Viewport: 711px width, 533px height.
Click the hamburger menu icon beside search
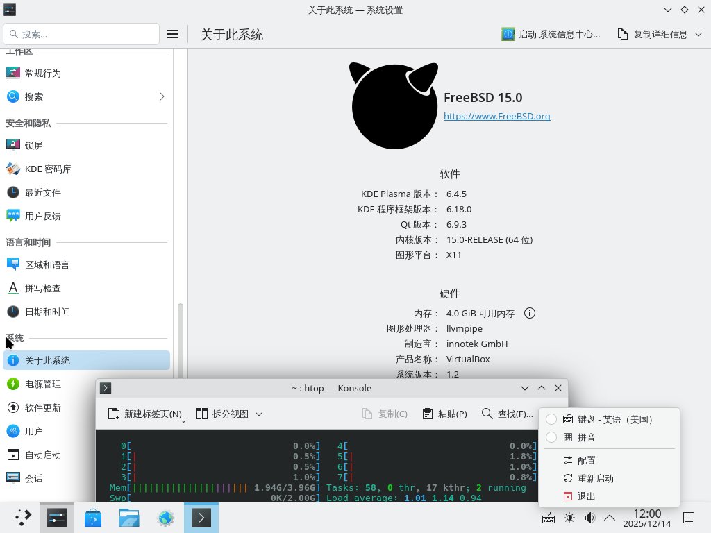(x=173, y=34)
